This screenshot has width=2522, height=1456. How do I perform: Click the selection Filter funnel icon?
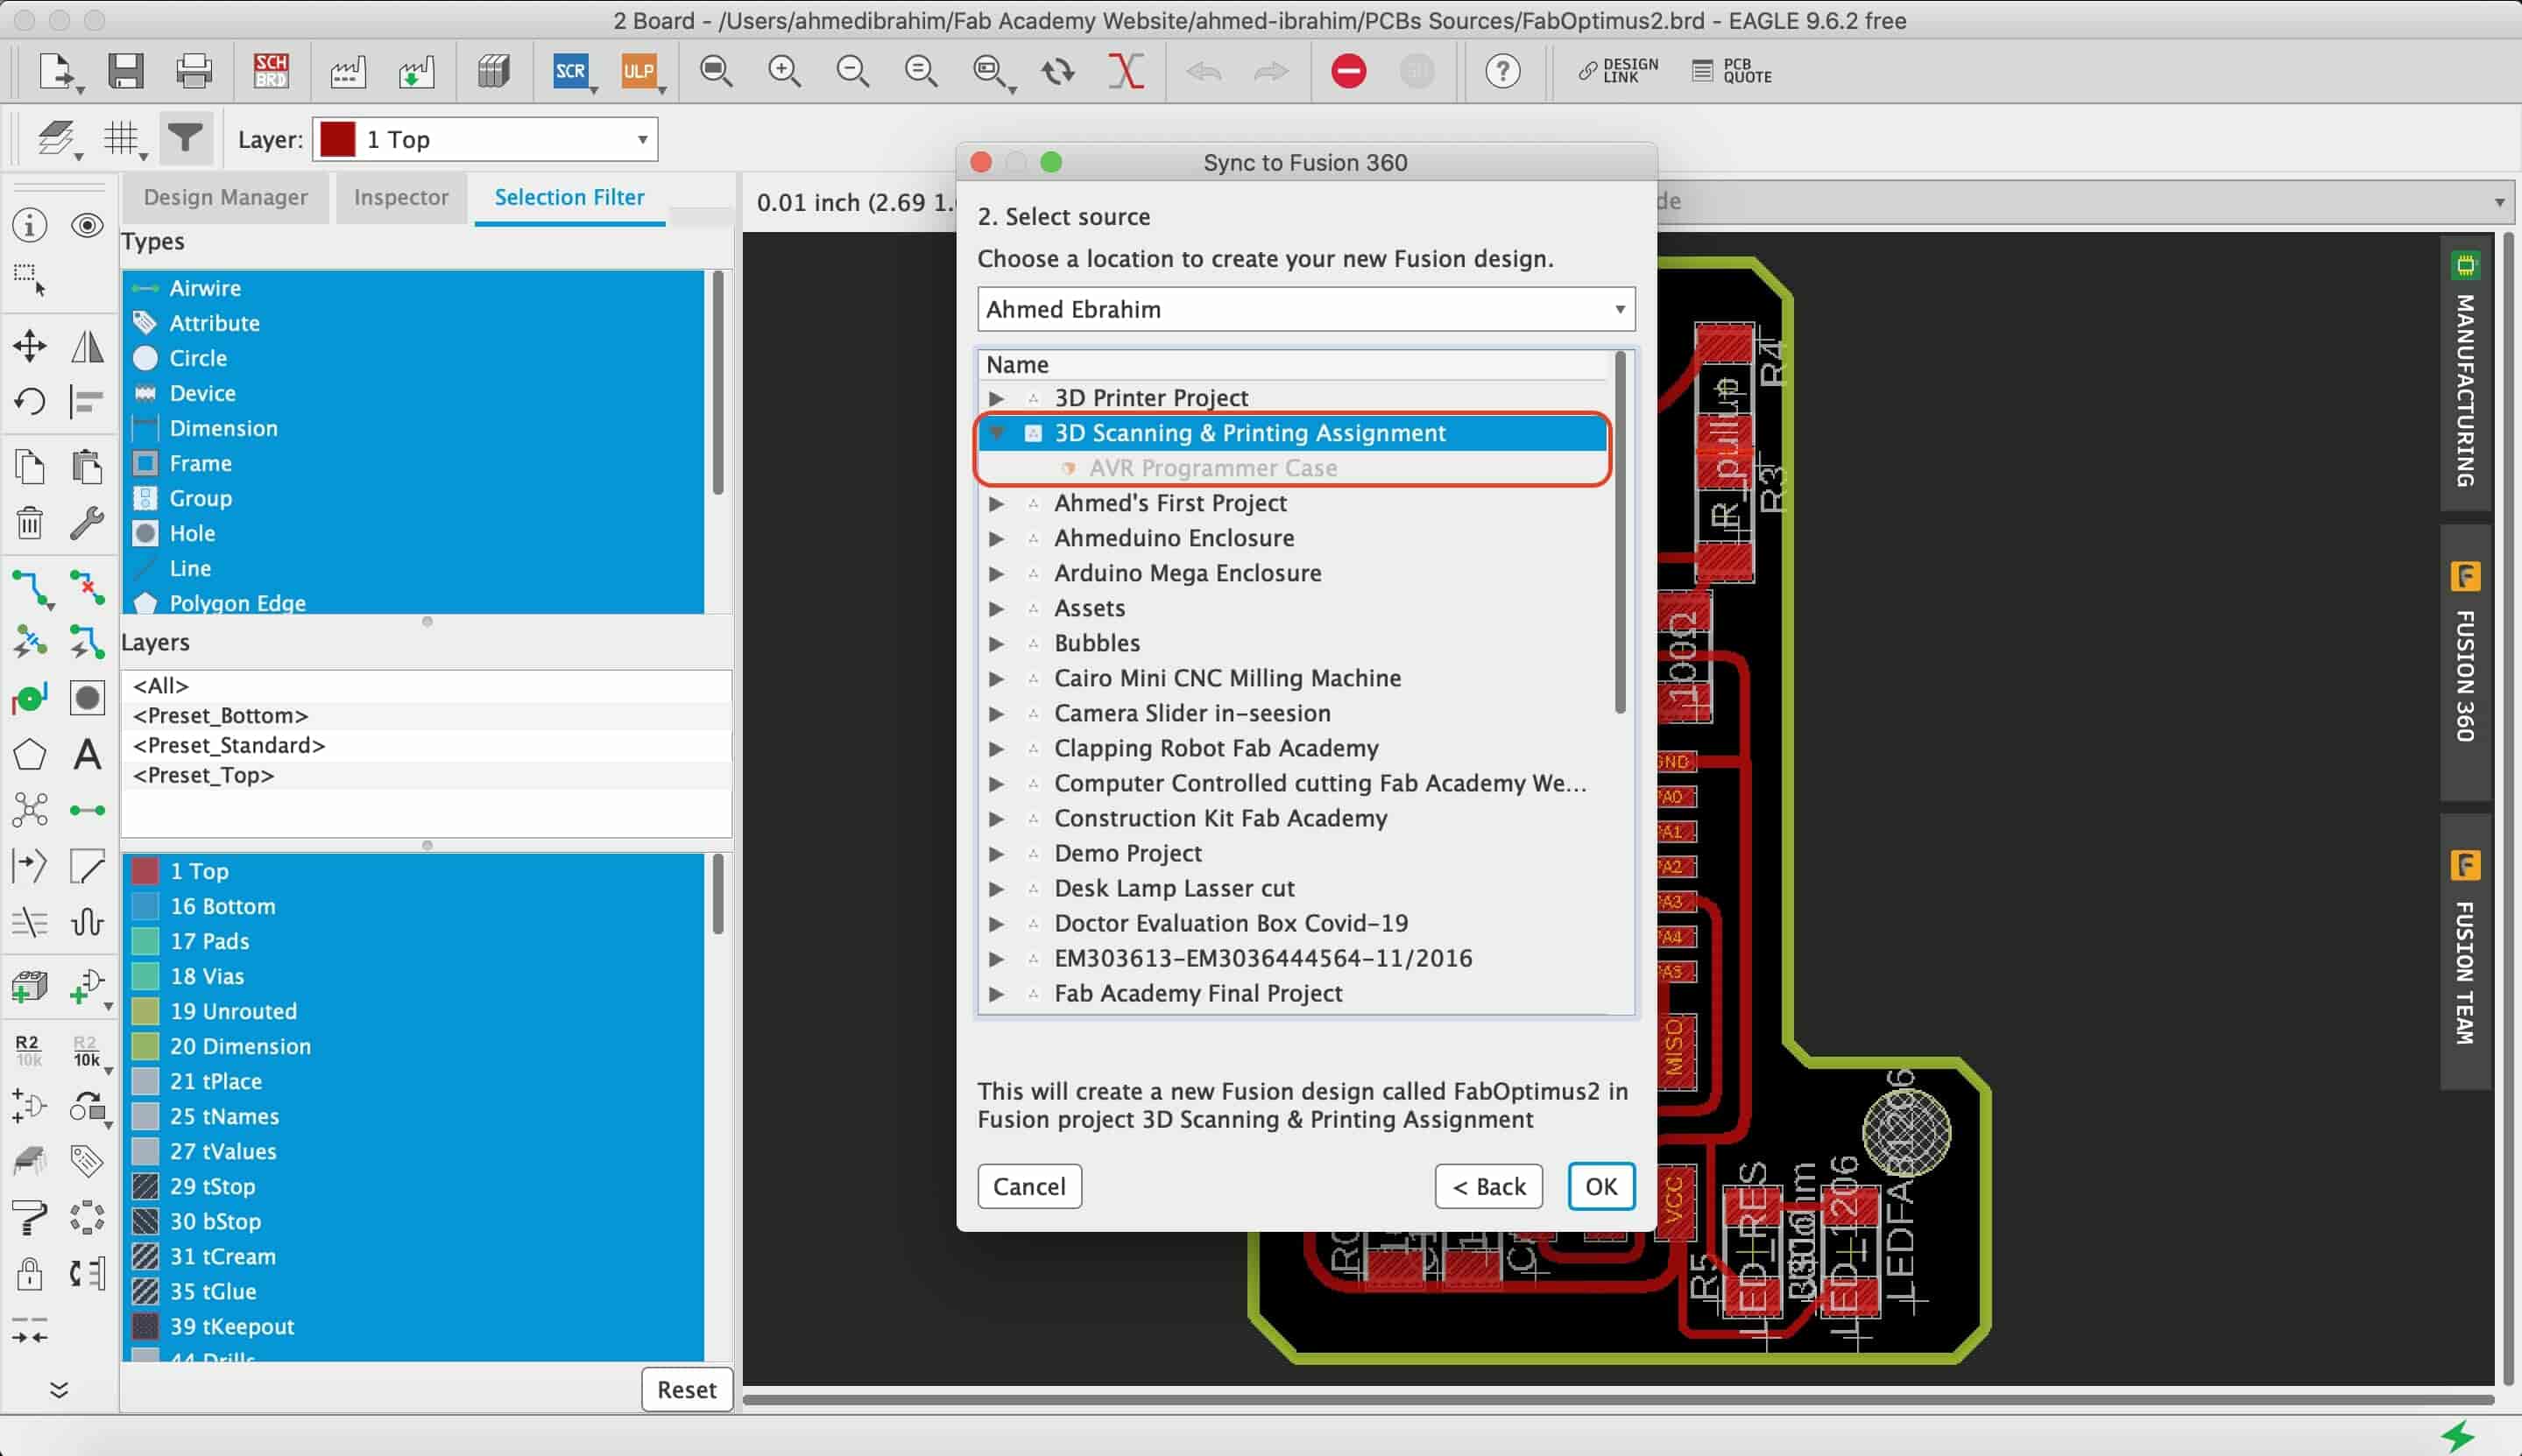185,138
